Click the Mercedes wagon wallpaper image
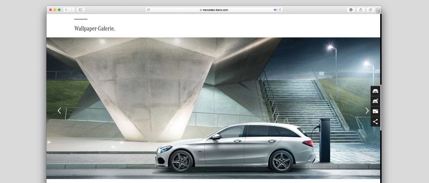Screen dimensions: 429x183 [213, 108]
